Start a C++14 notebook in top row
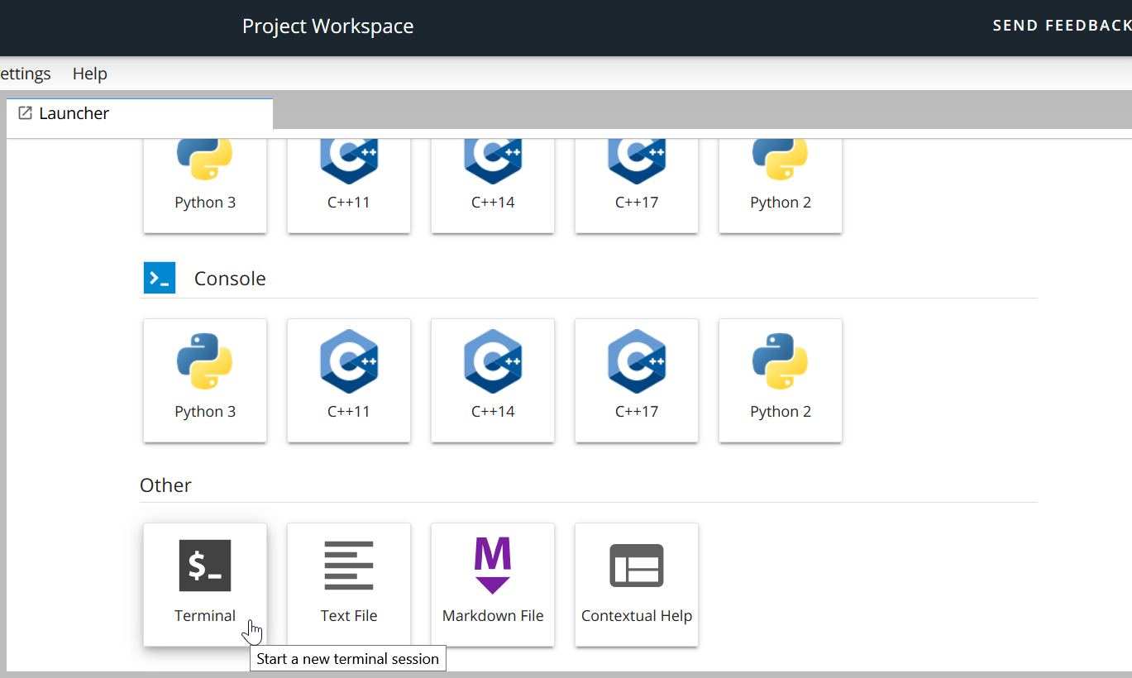 pyautogui.click(x=493, y=186)
